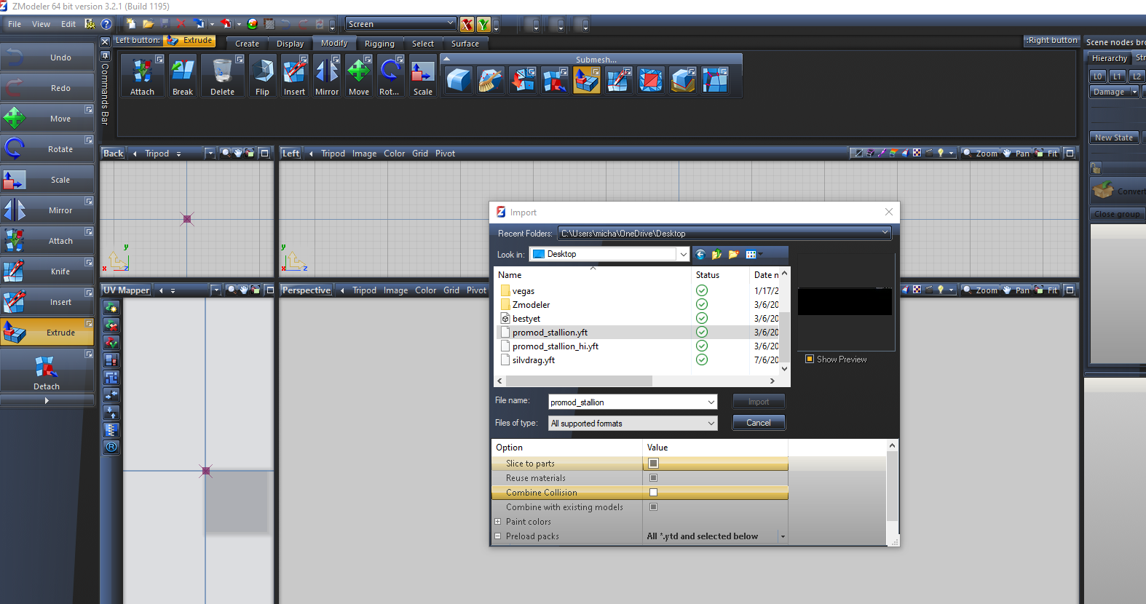Image resolution: width=1146 pixels, height=604 pixels.
Task: Click the Knife tool in the left sidebar
Action: [x=47, y=271]
